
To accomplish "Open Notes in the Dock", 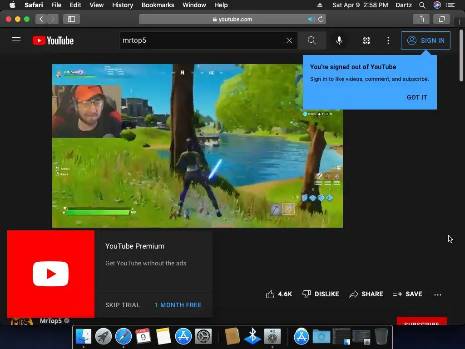I will 163,336.
